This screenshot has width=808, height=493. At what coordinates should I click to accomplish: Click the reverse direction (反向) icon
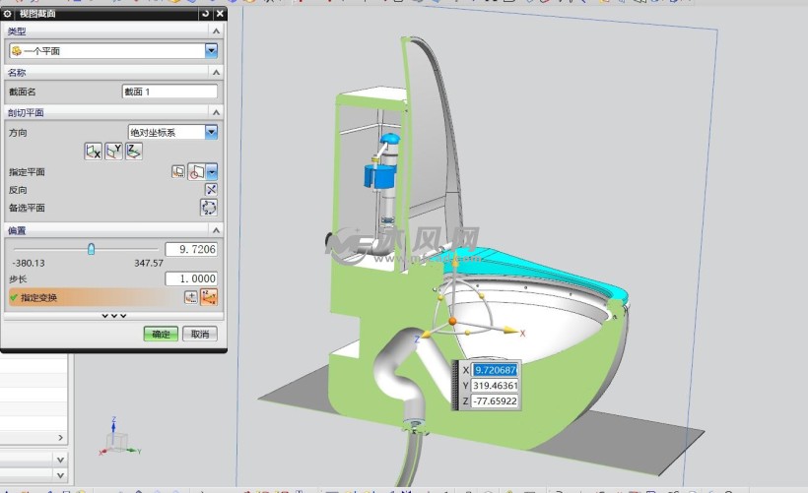coord(210,189)
